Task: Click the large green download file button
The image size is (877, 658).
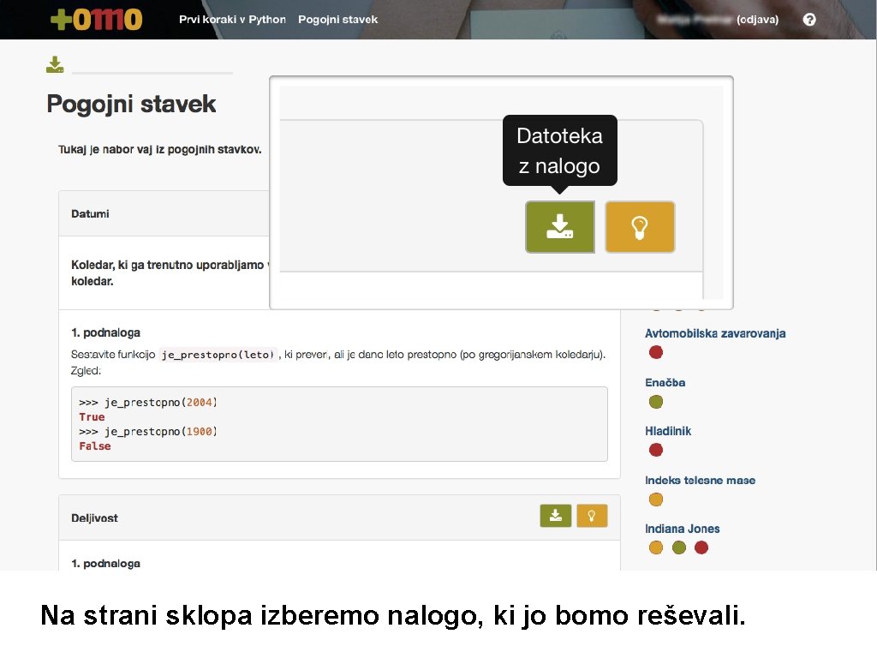Action: pos(560,226)
